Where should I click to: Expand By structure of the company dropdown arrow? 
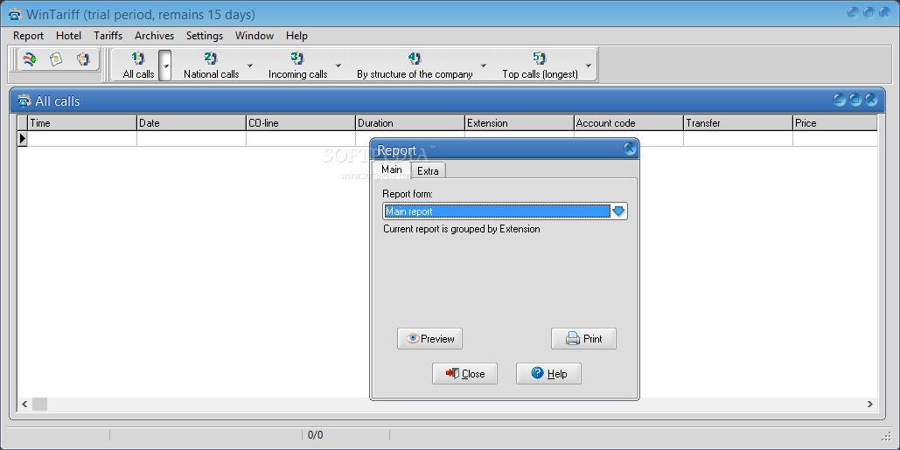[x=484, y=66]
